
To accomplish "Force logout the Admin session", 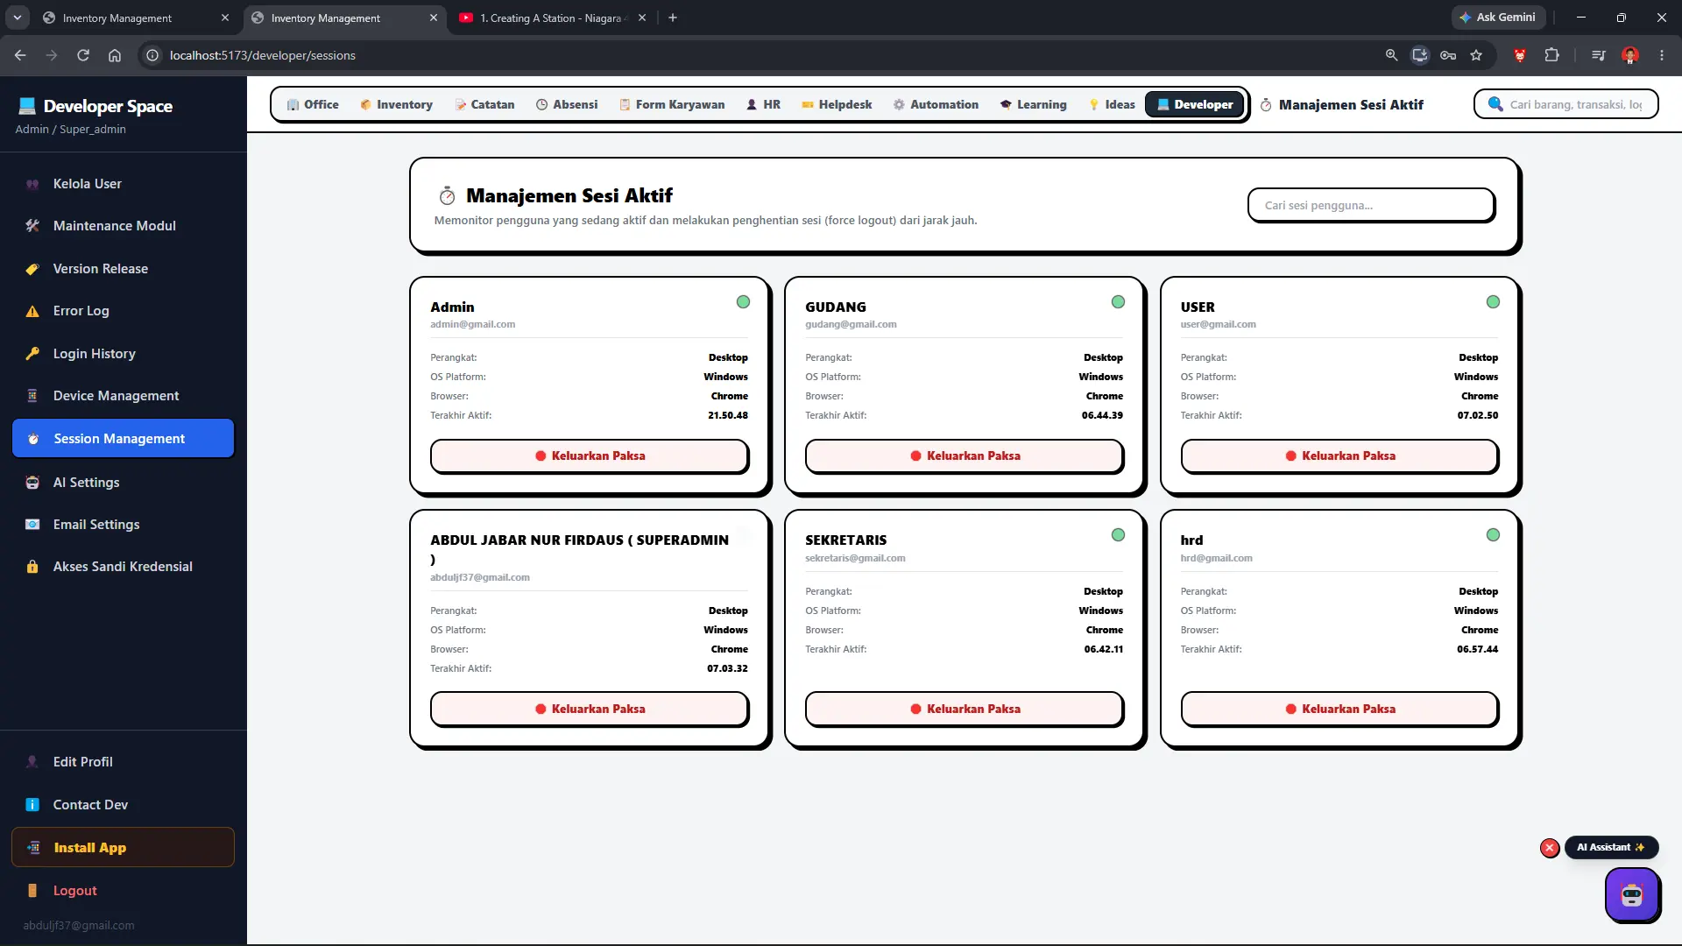I will coord(590,456).
